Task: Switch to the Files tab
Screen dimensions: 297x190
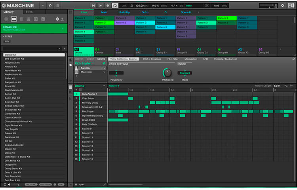Action: pos(29,12)
